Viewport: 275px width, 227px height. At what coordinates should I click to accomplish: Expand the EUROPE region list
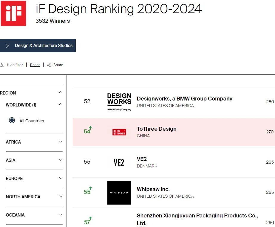pos(61,178)
